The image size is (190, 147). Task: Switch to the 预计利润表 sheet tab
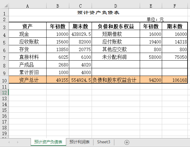pyautogui.click(x=79, y=142)
